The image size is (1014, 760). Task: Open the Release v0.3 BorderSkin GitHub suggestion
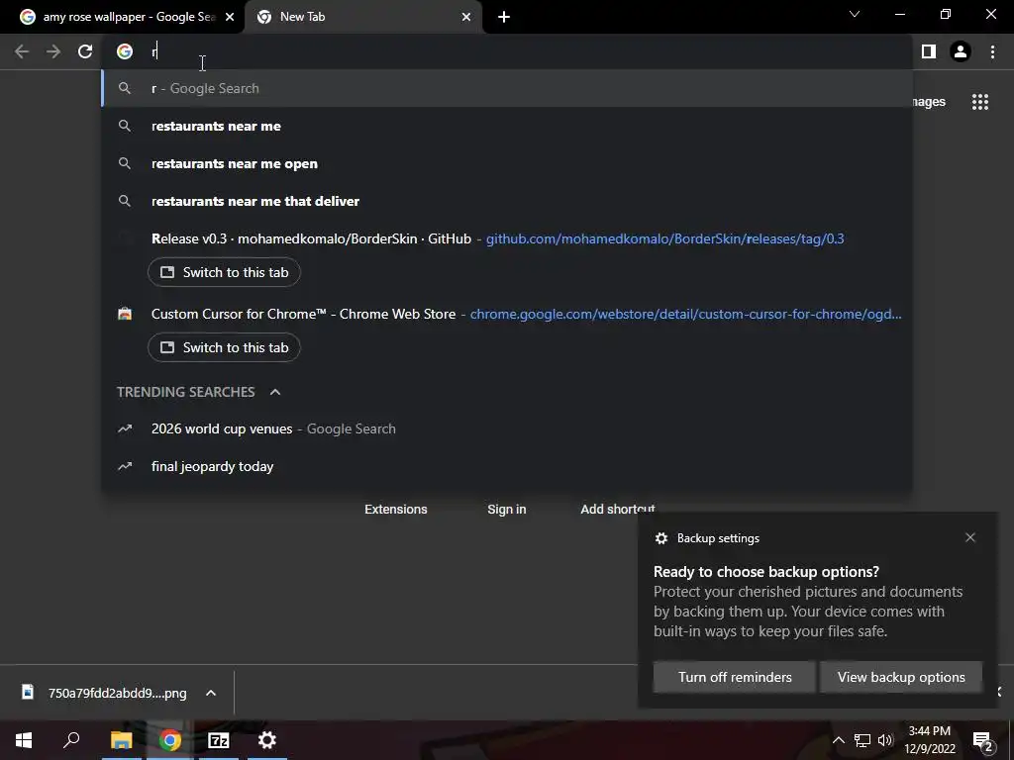pyautogui.click(x=508, y=238)
